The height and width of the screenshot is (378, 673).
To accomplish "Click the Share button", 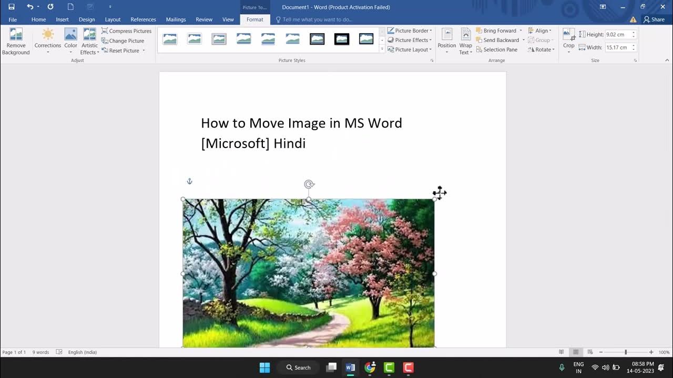I will click(x=654, y=19).
